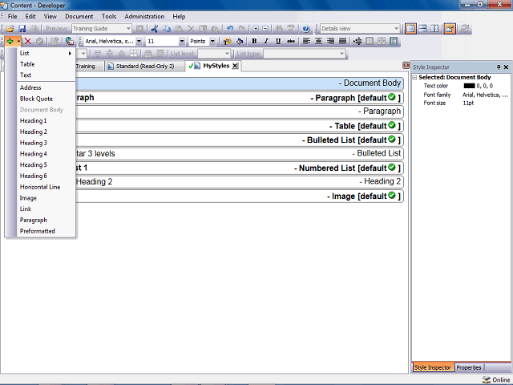Align text left
Screen dimensions: 513x385
pyautogui.click(x=306, y=41)
